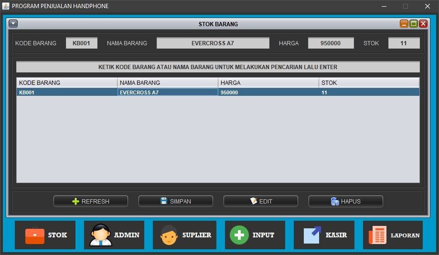Open the SUPLIER module
Image resolution: width=439 pixels, height=255 pixels.
pos(184,235)
